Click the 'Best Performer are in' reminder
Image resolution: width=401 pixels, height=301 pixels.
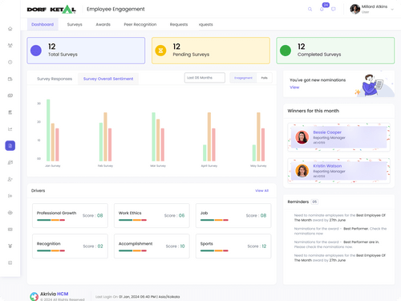pos(337,244)
